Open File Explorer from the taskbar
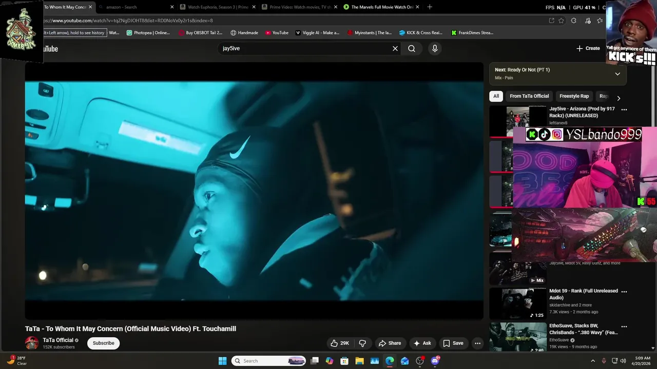The height and width of the screenshot is (369, 657). (x=359, y=361)
